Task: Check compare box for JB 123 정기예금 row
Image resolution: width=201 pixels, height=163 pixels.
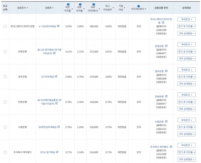Action: pyautogui.click(x=5, y=52)
